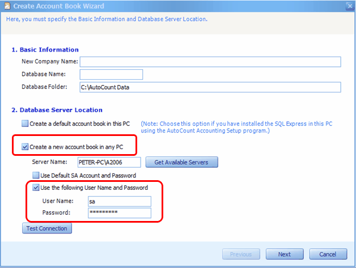
Task: Click the New Company Name field
Action: tap(210, 62)
